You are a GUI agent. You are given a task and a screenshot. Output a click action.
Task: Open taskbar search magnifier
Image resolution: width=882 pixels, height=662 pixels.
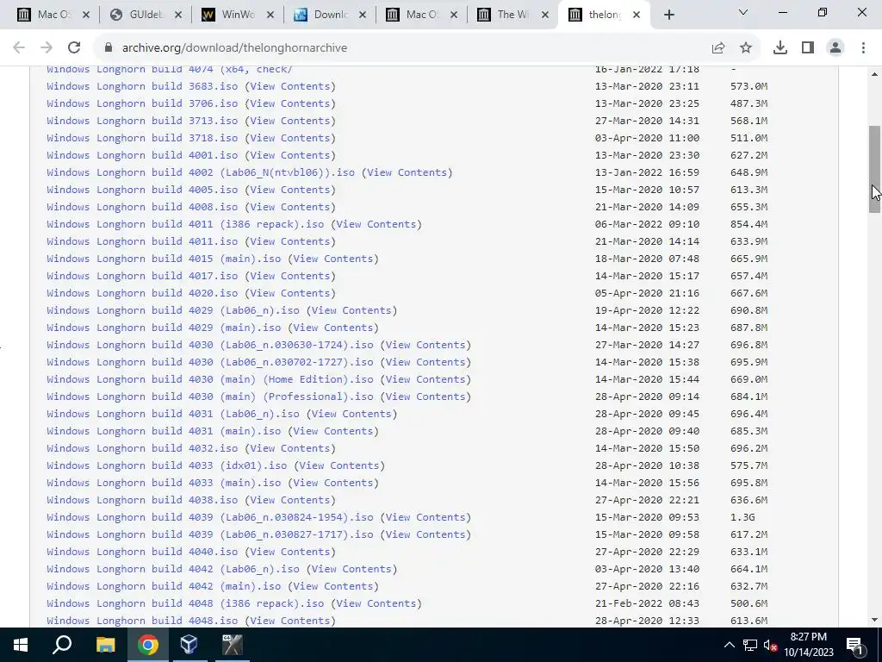coord(62,645)
